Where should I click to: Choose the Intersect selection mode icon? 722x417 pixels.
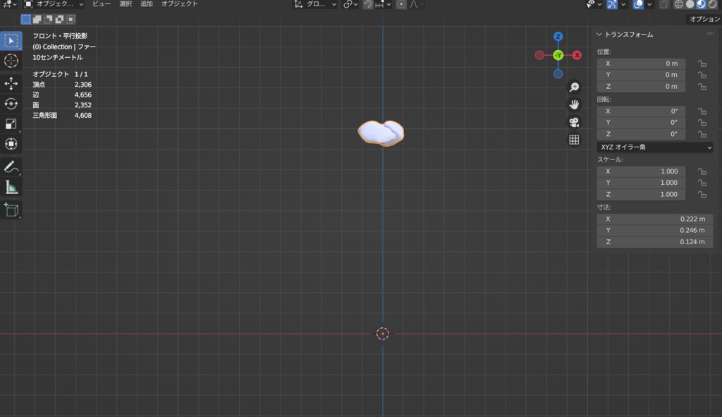point(71,19)
